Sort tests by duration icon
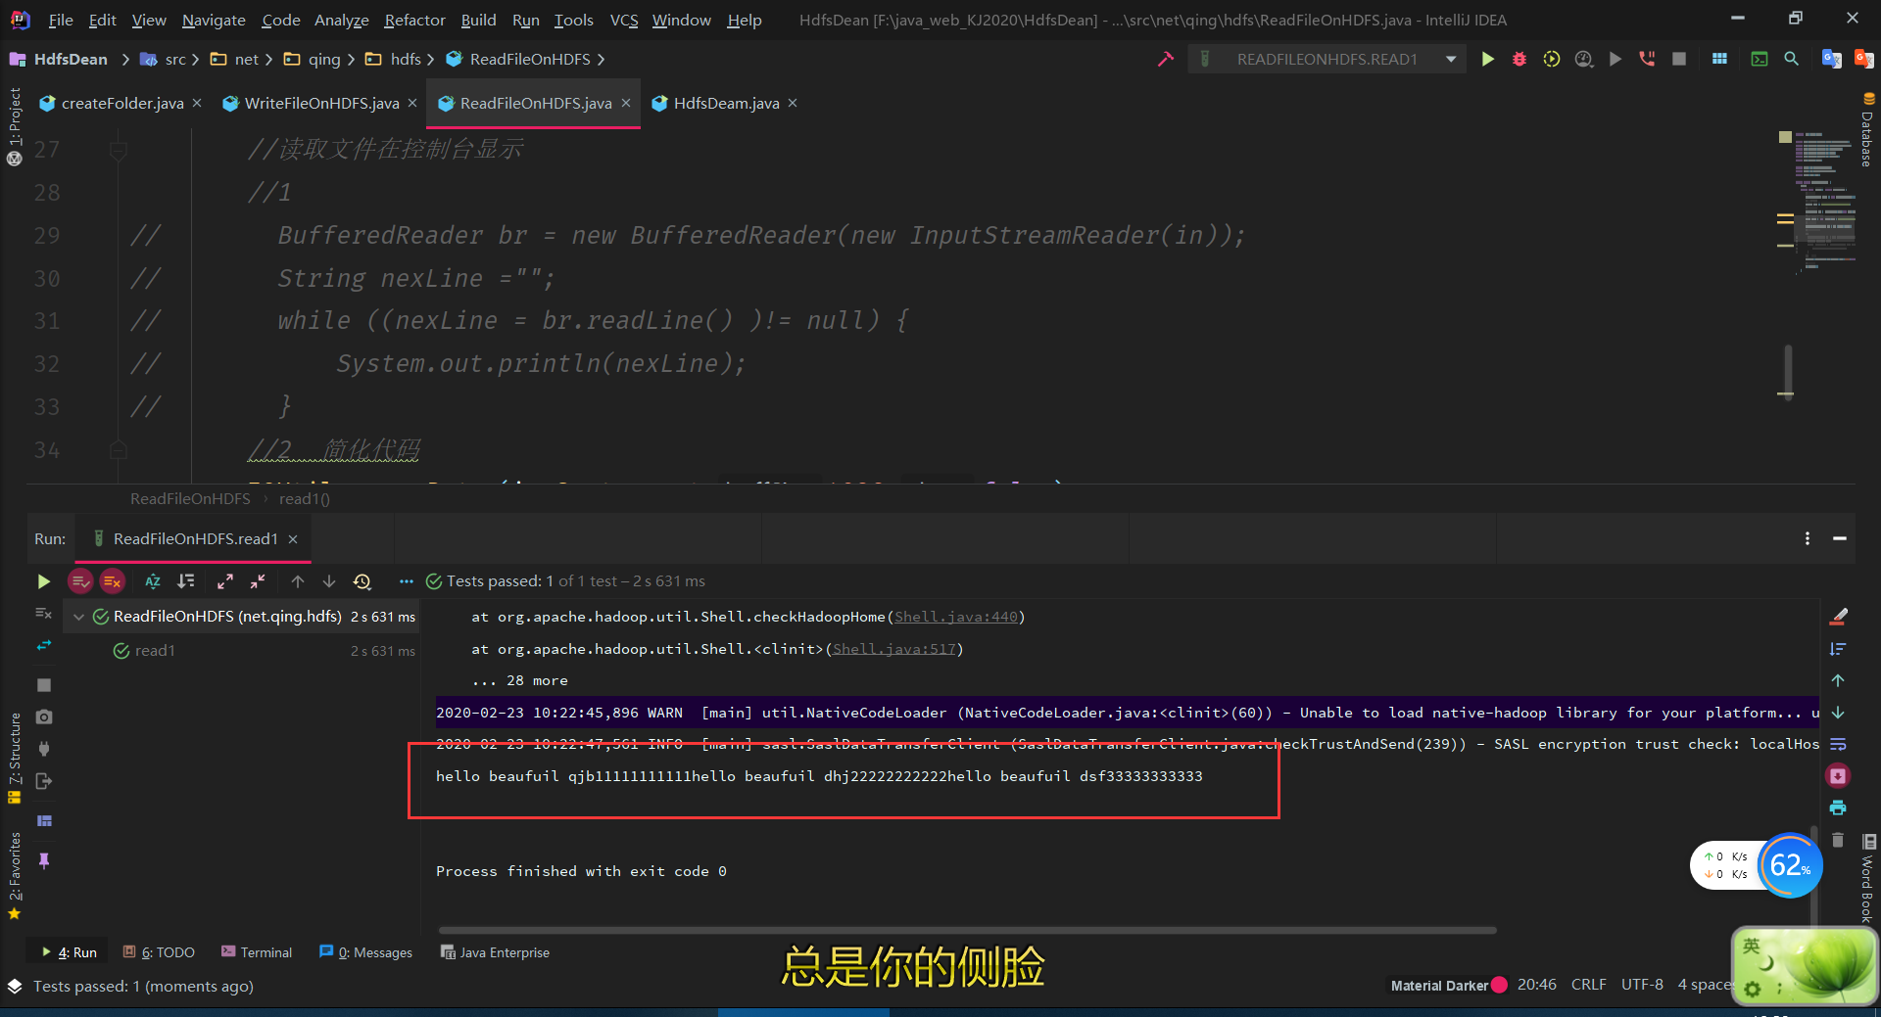This screenshot has width=1881, height=1017. (x=186, y=581)
